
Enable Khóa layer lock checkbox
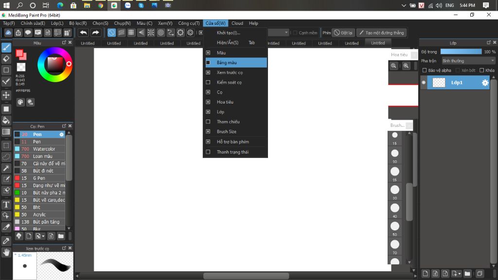(482, 70)
